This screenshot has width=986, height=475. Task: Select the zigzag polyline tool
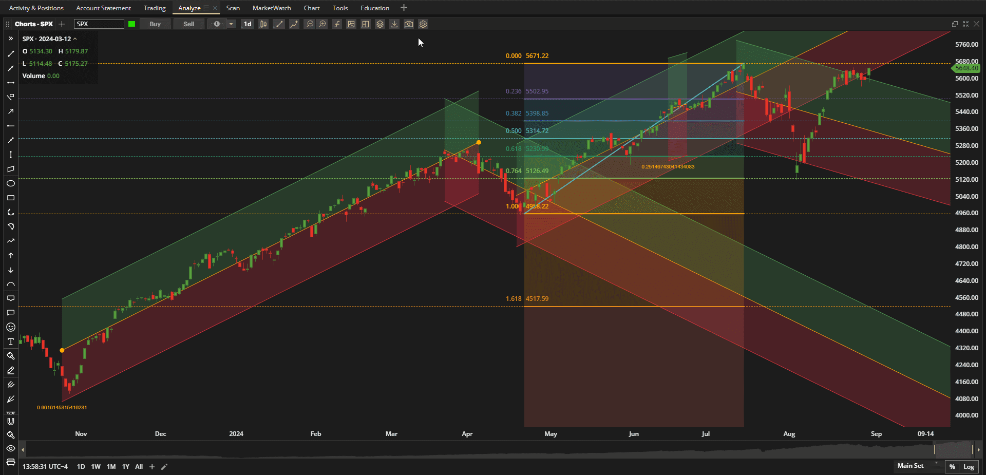[x=10, y=241]
